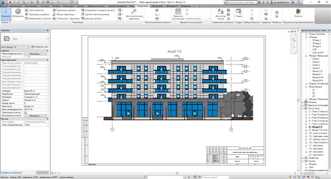Viewport: 331px width, 179px height.
Task: Open Диспетчер связей (Manage Links)
Action: tap(221, 14)
